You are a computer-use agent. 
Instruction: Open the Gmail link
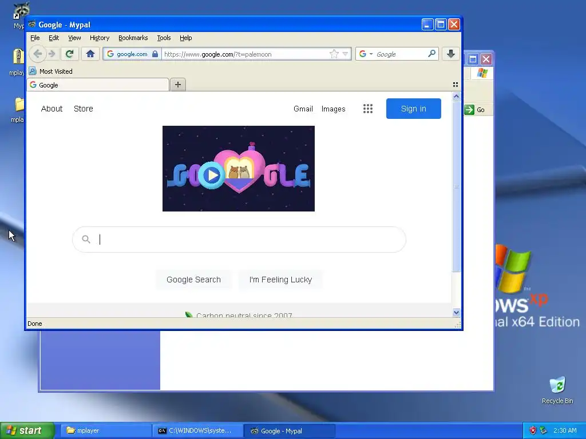(x=303, y=109)
